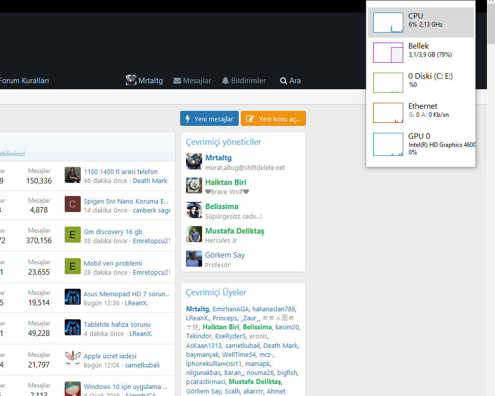Open thread 'Spigen Sıvı Nano Koruma E...'
495x396 pixels.
(x=126, y=202)
